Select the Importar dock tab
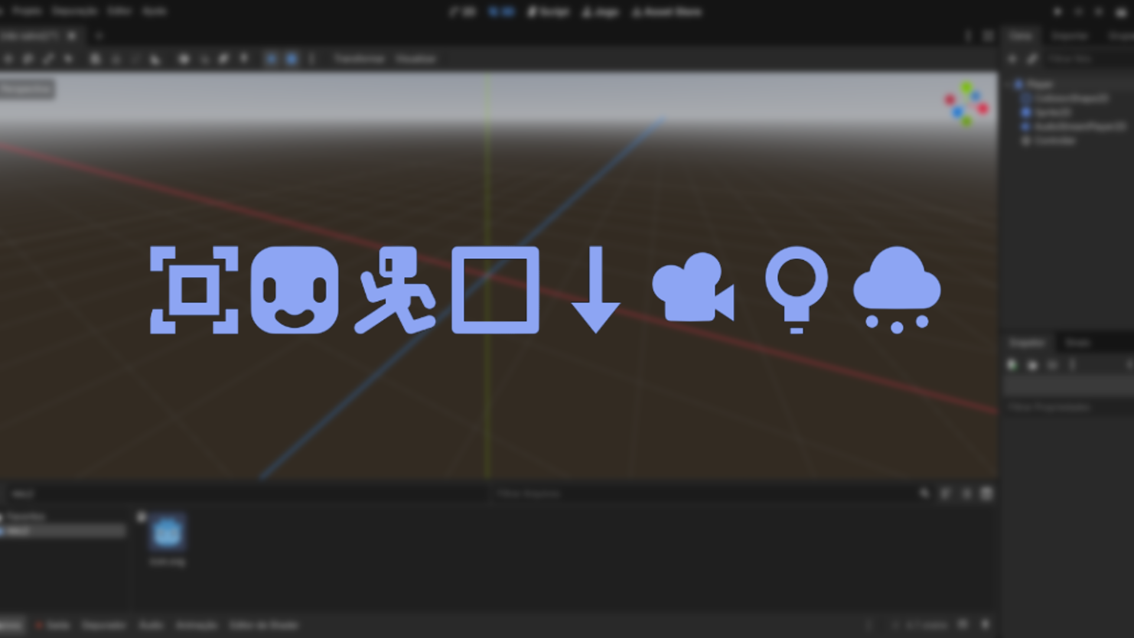1134x638 pixels. coord(1069,36)
